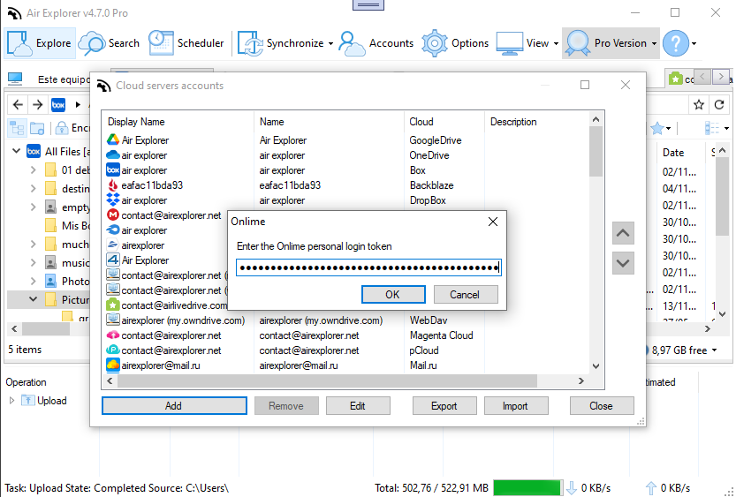Open the Options gear

(455, 43)
